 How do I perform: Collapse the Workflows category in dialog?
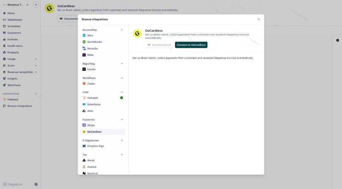pyautogui.click(x=122, y=78)
